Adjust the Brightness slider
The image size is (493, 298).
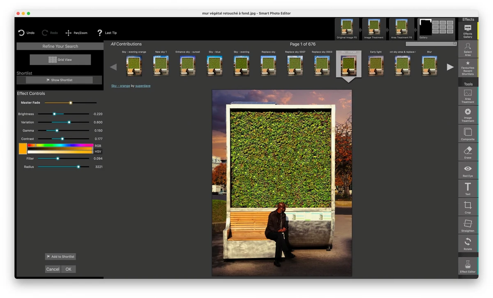pos(63,114)
